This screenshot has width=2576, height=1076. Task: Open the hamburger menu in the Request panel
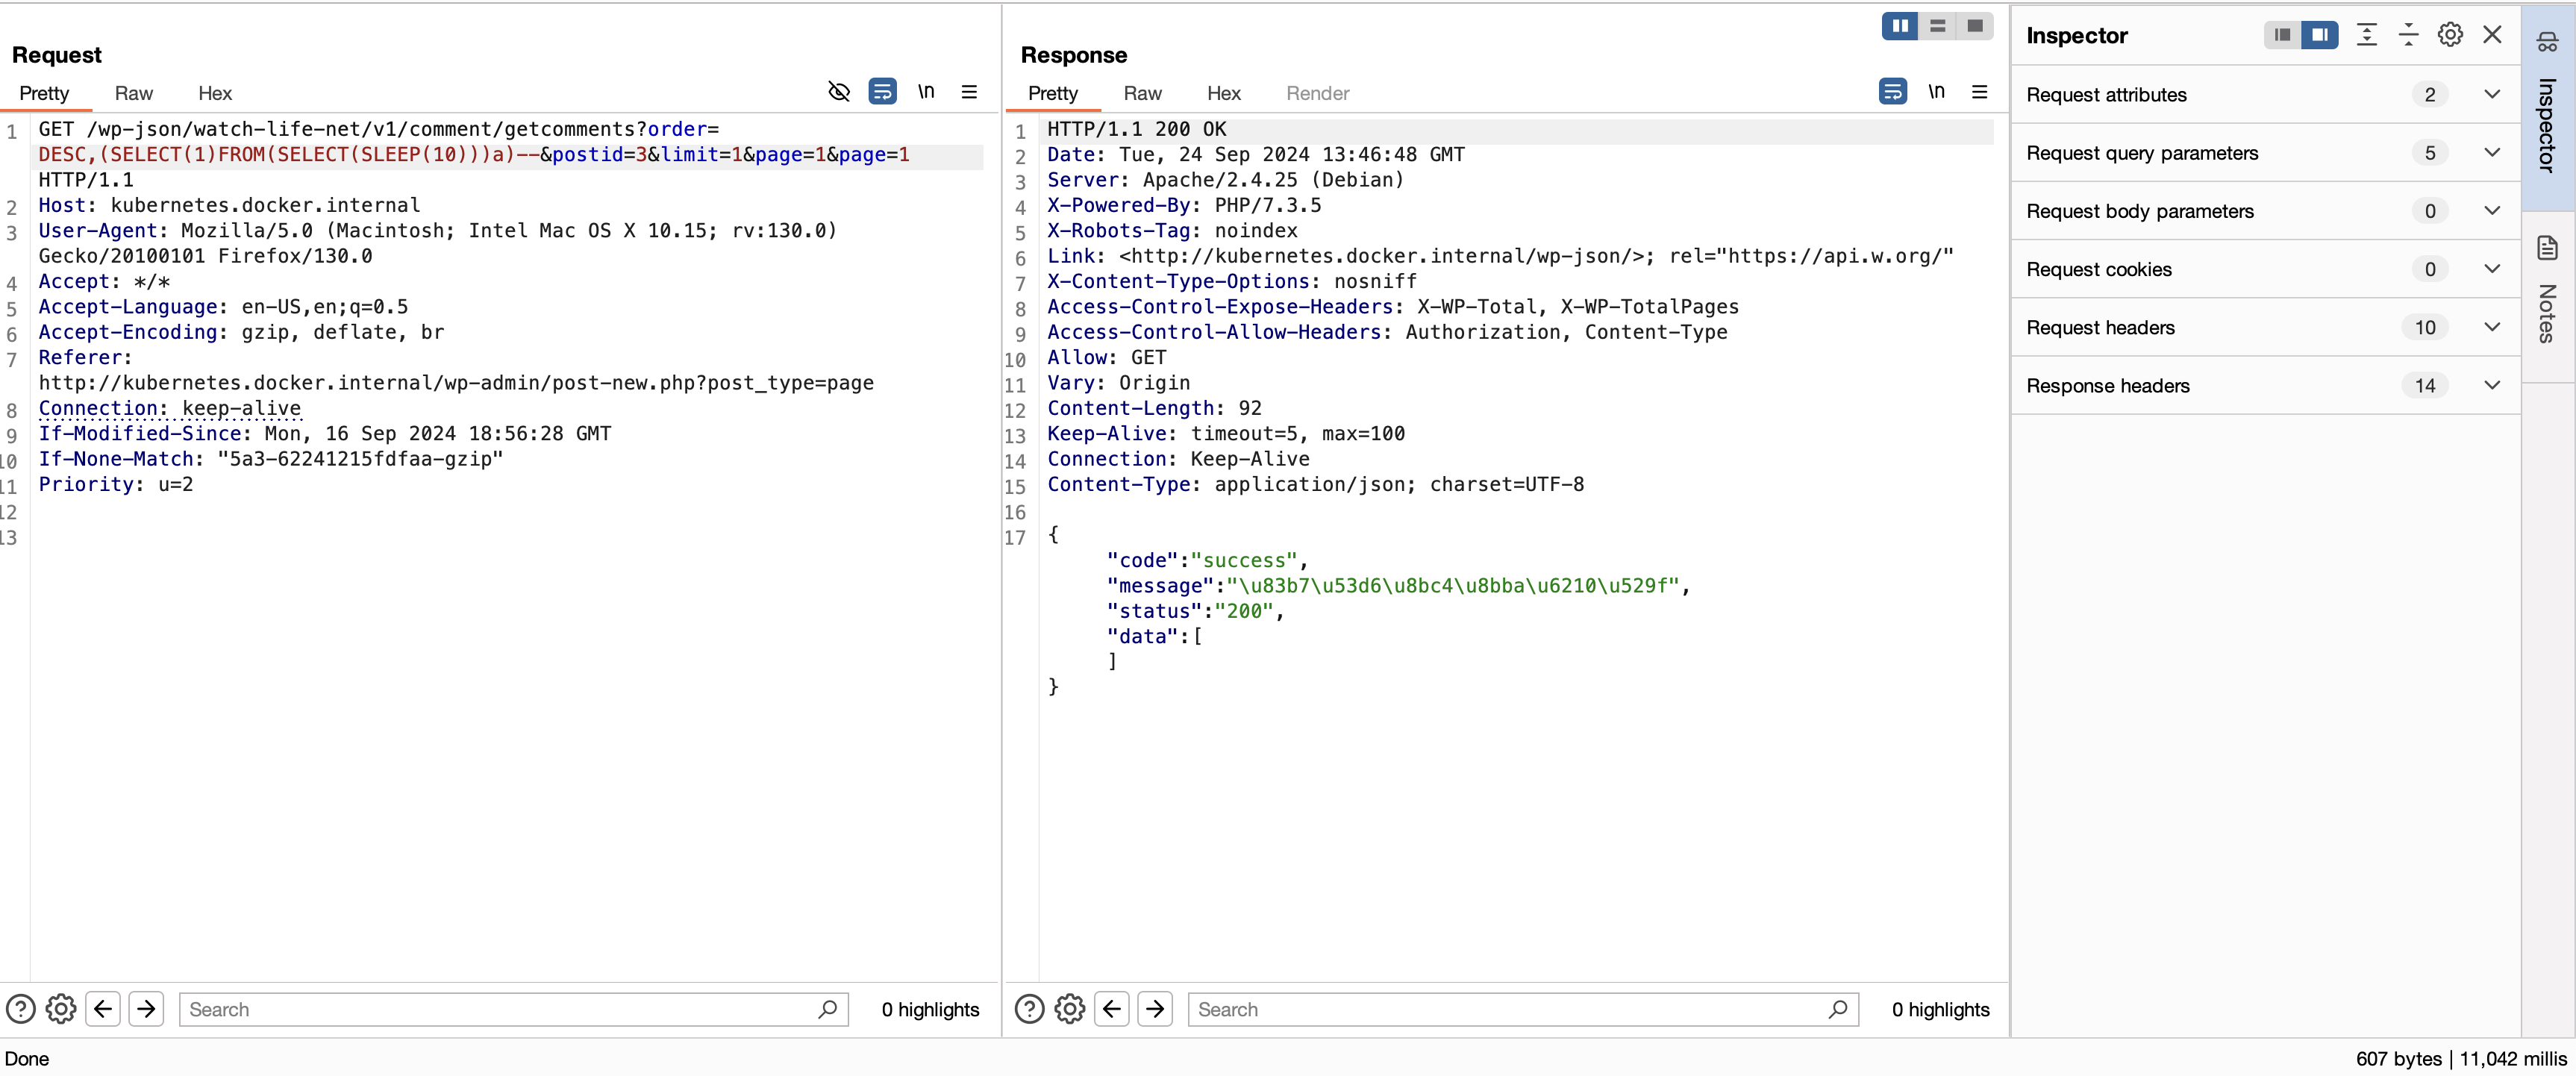tap(969, 92)
